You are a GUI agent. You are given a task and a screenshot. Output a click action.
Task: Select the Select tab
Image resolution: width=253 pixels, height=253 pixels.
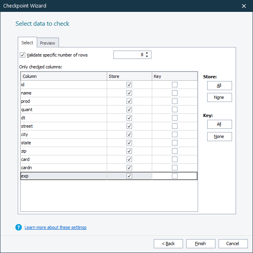coord(27,43)
